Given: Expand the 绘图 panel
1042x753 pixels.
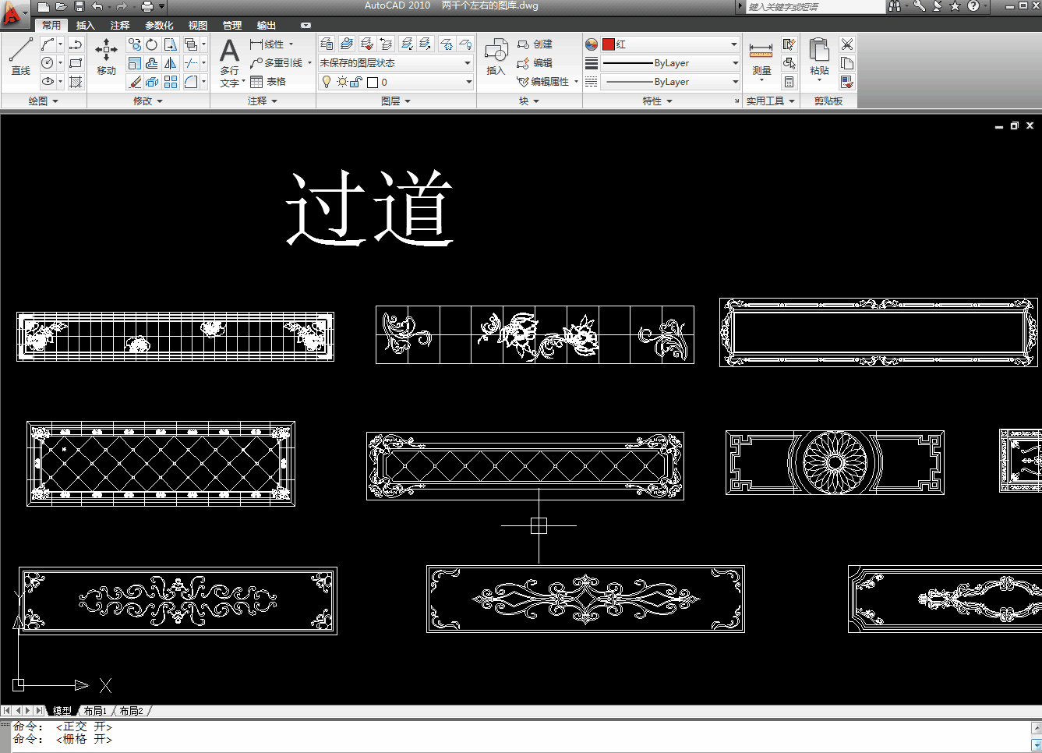Looking at the screenshot, I should tap(44, 101).
